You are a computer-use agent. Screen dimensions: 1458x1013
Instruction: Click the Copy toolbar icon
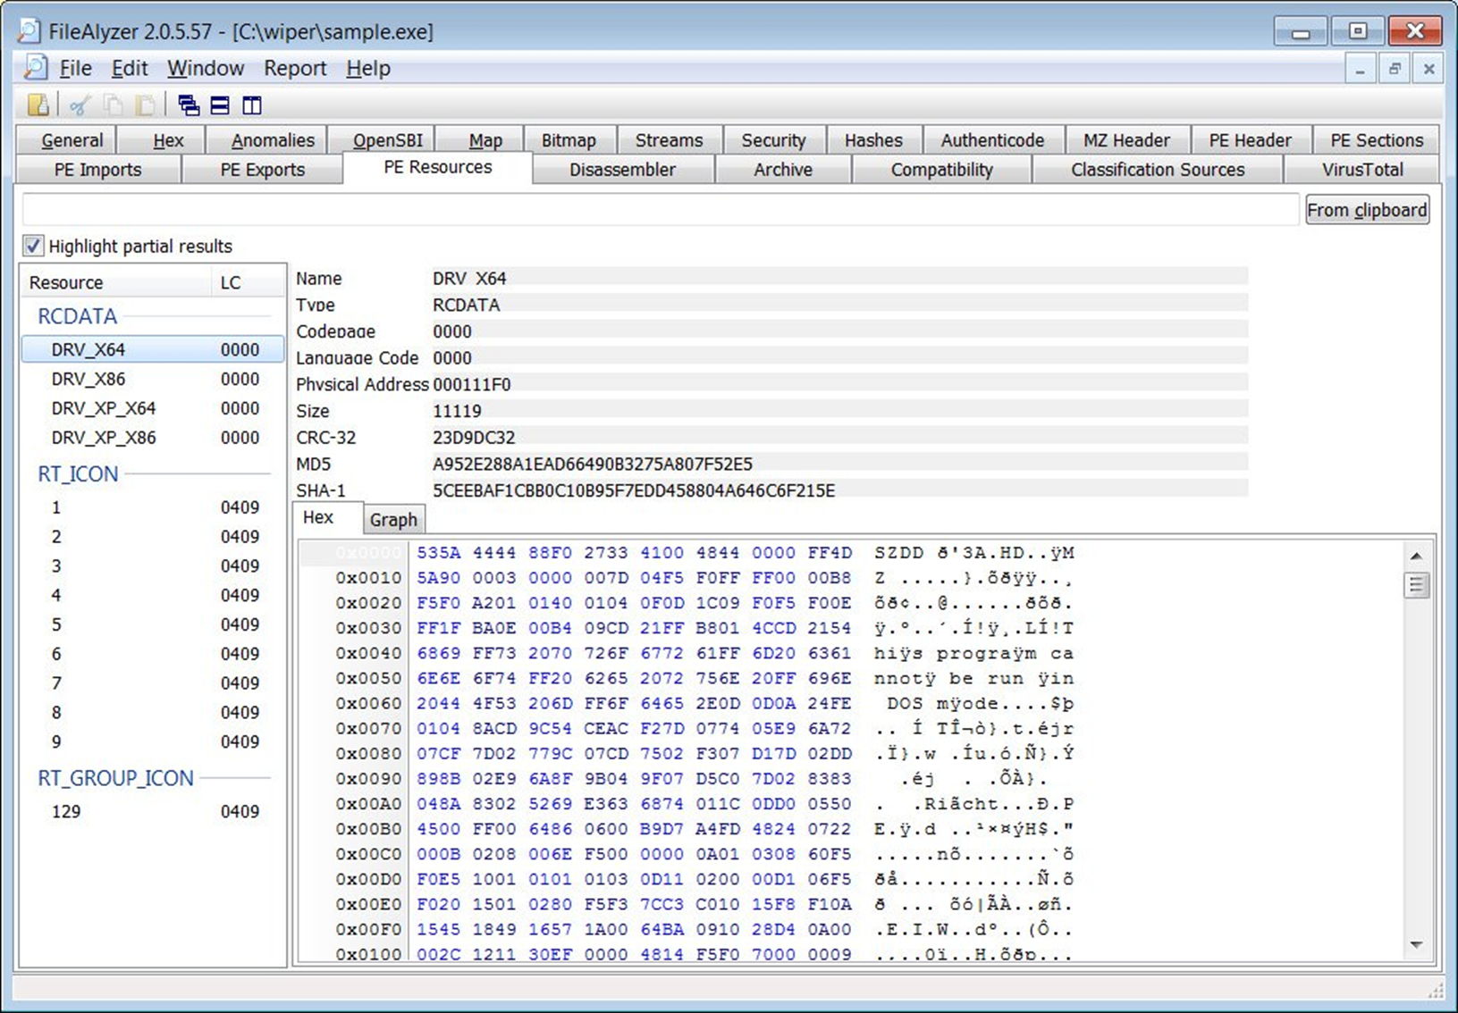pos(113,105)
